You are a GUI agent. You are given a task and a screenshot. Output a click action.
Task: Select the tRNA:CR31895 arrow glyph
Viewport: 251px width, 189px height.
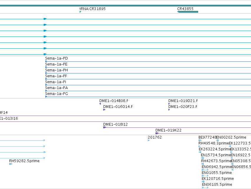(80, 12)
